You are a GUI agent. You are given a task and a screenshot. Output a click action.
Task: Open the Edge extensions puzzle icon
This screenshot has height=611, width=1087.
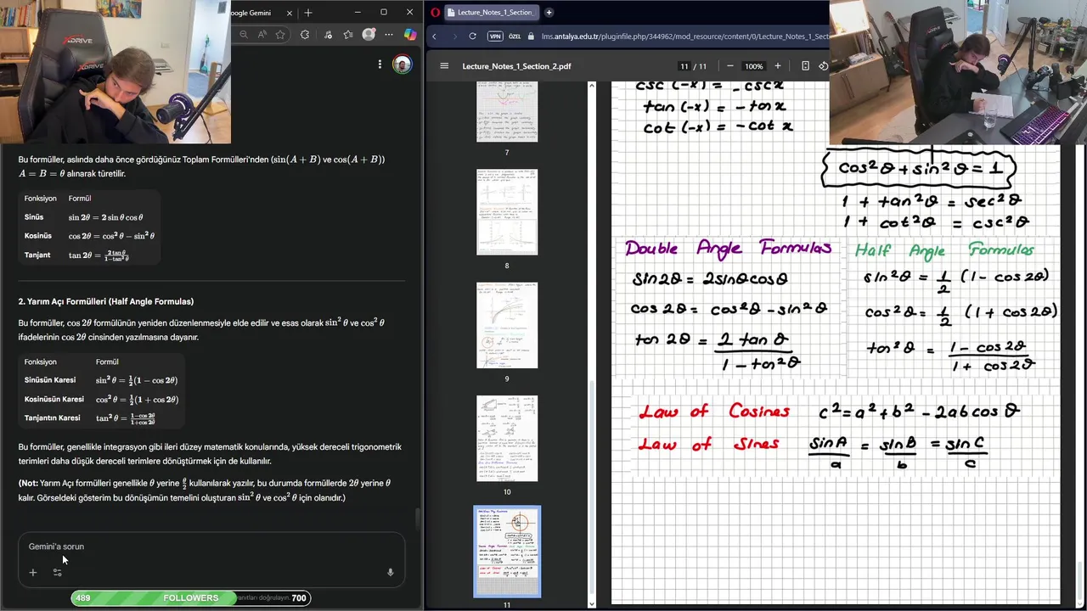pos(304,35)
